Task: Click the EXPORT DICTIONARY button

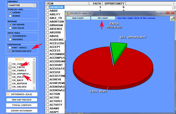Action: 22,111
